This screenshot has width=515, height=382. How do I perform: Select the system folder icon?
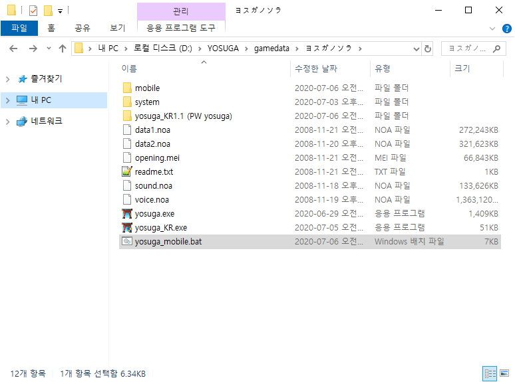(x=127, y=102)
